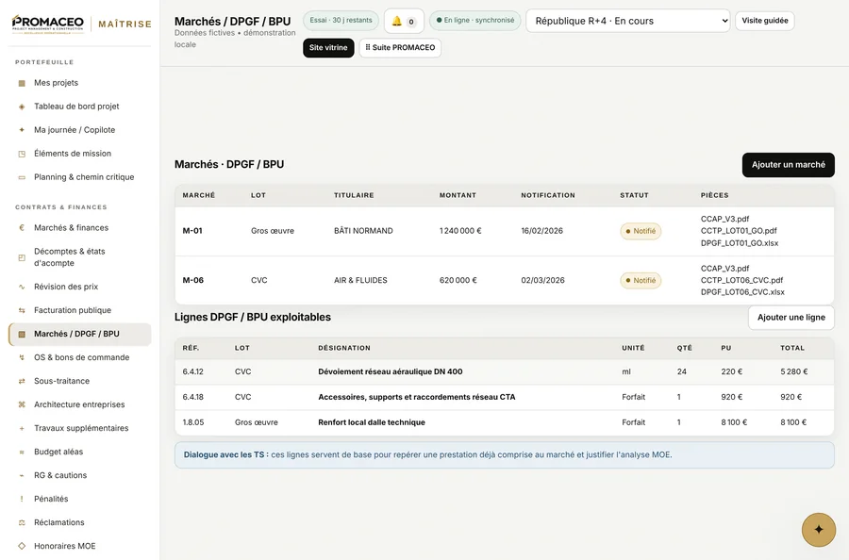Open Budget aléas in the sidebar

point(79,452)
